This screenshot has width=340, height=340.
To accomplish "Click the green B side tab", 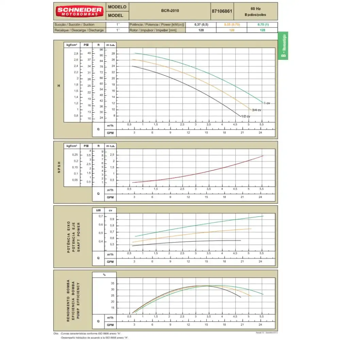I will [283, 46].
